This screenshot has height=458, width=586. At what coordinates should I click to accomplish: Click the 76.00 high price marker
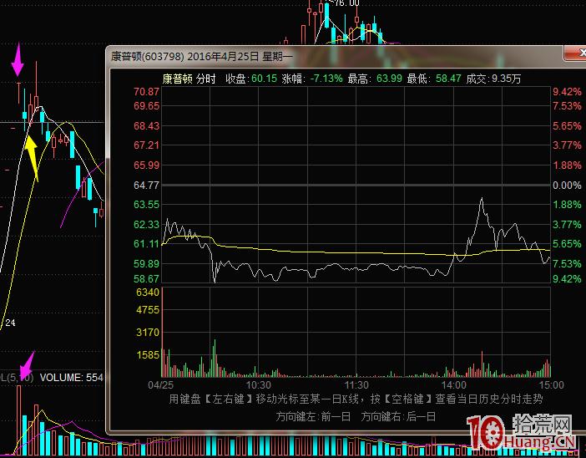tap(346, 3)
